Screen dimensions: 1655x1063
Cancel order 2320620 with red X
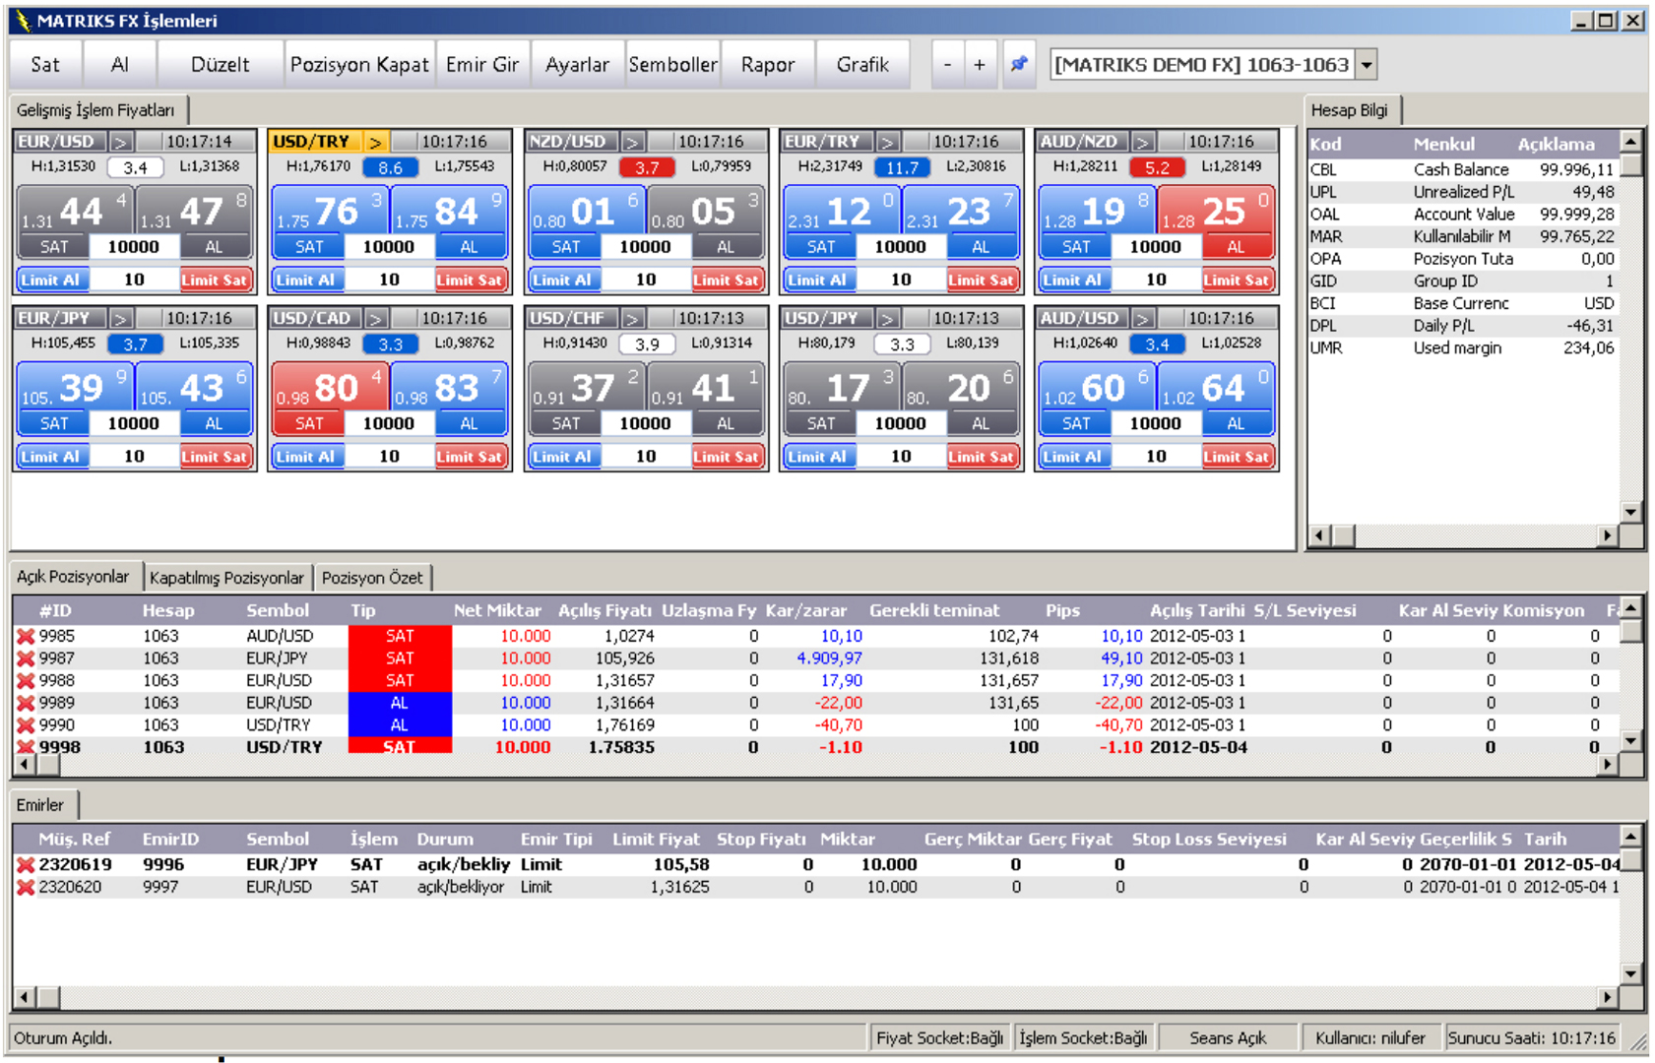click(x=26, y=888)
